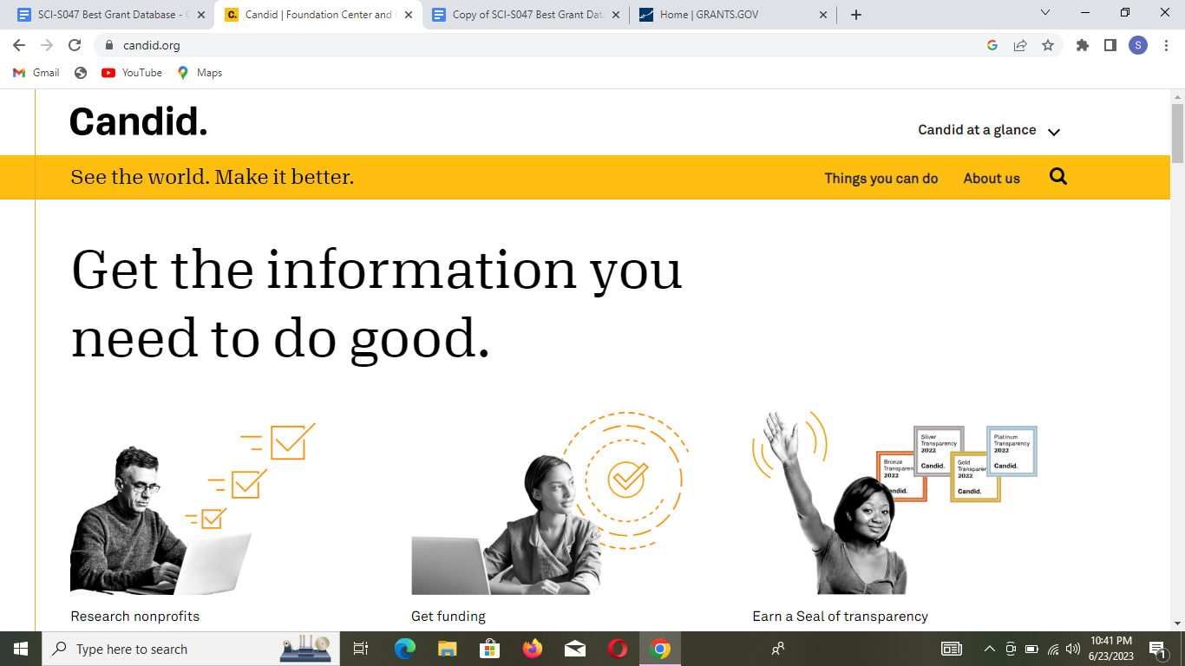Expand the Candid at a glance dropdown
This screenshot has height=666, width=1185.
click(989, 130)
